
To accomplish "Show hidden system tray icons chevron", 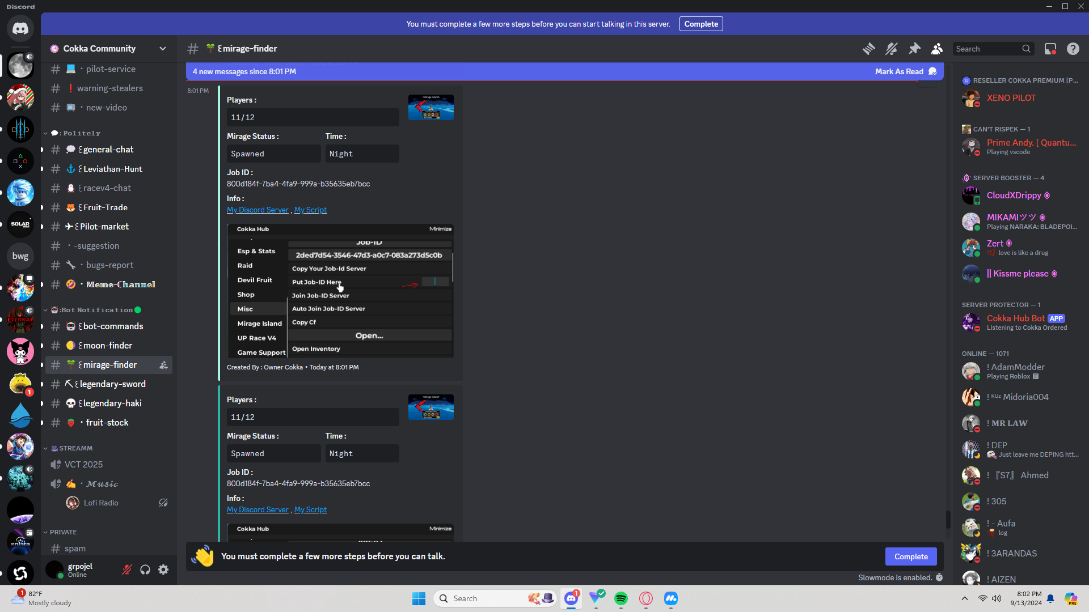I will pyautogui.click(x=965, y=598).
